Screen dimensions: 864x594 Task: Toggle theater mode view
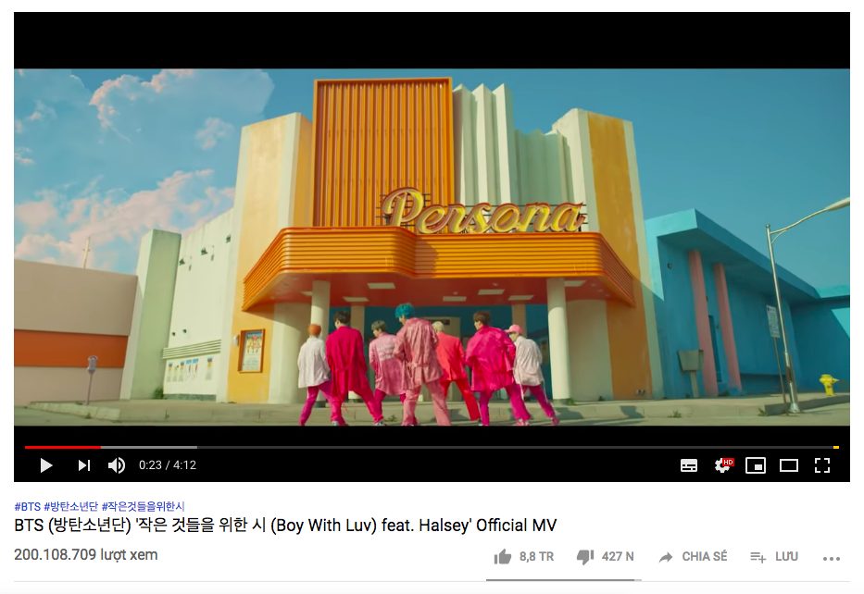[788, 465]
